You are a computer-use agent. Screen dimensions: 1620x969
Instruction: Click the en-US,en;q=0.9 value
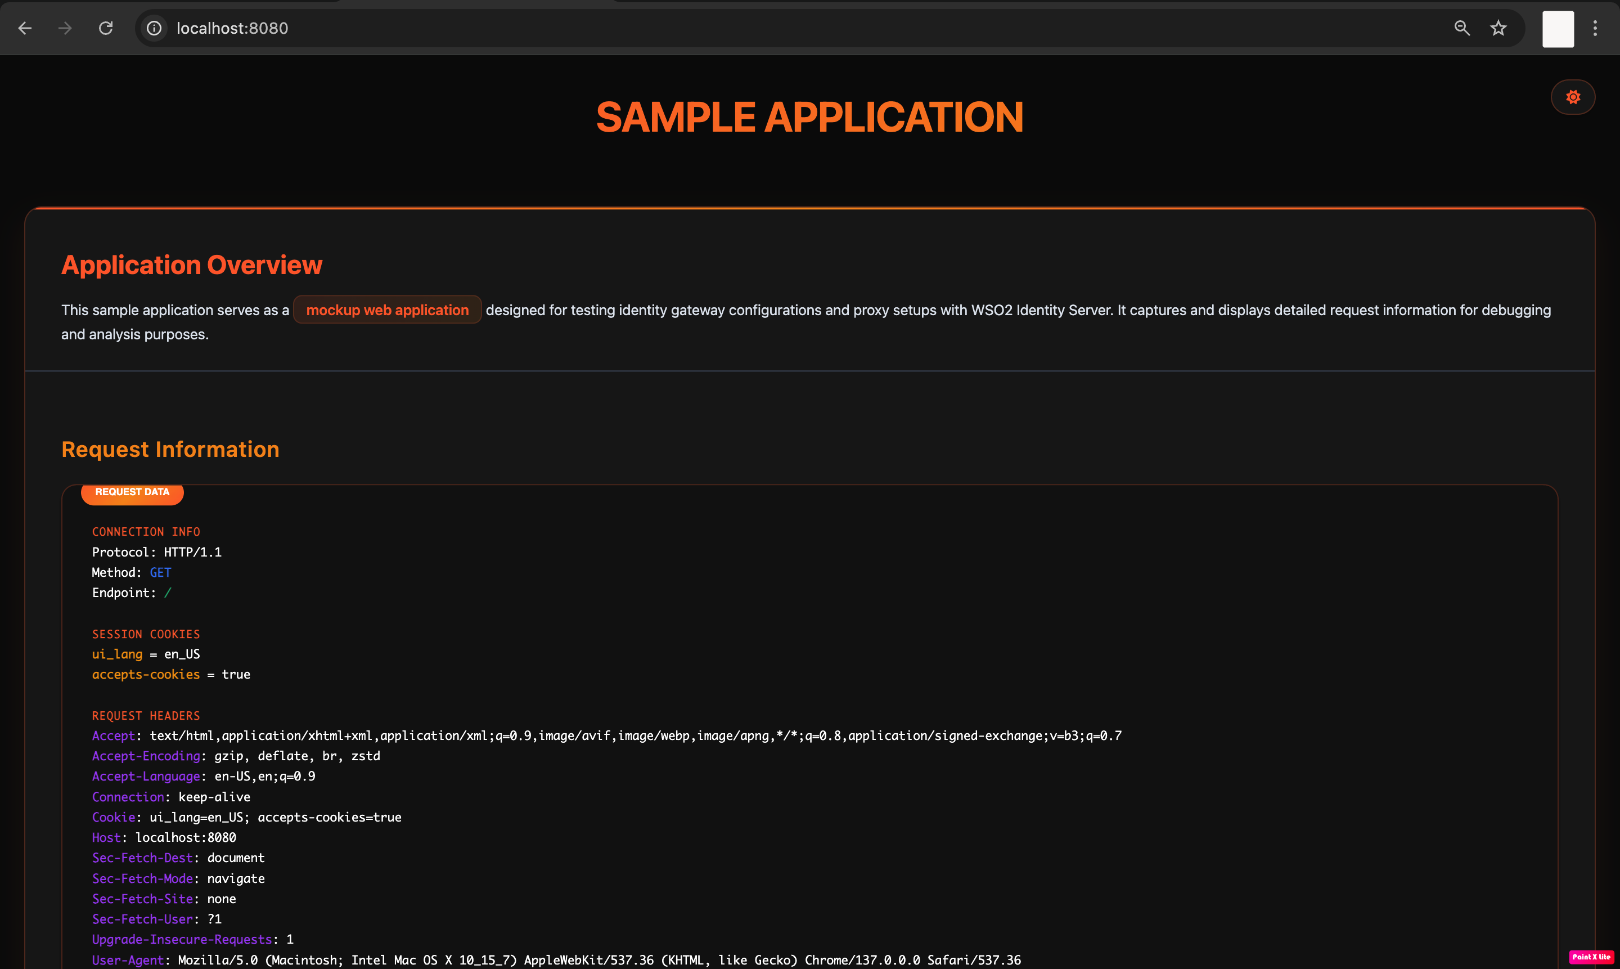[x=265, y=777]
